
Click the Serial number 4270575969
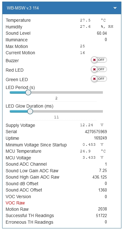coord(96,132)
